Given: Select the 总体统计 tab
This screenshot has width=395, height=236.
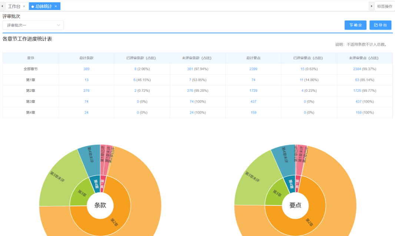Looking at the screenshot, I should tap(43, 6).
